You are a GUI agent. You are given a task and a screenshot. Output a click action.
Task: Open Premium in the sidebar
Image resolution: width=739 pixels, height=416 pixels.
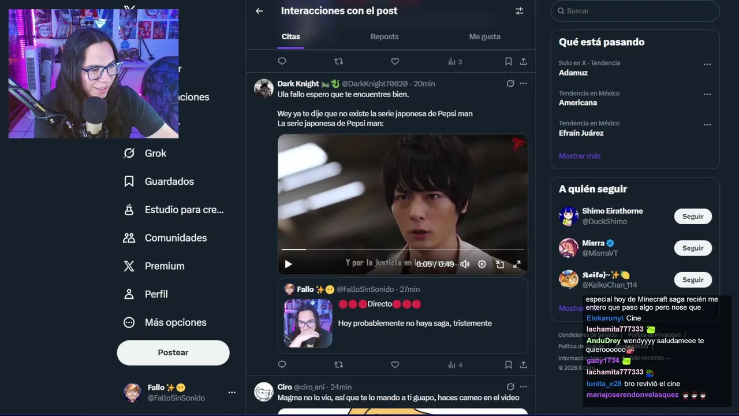155,266
